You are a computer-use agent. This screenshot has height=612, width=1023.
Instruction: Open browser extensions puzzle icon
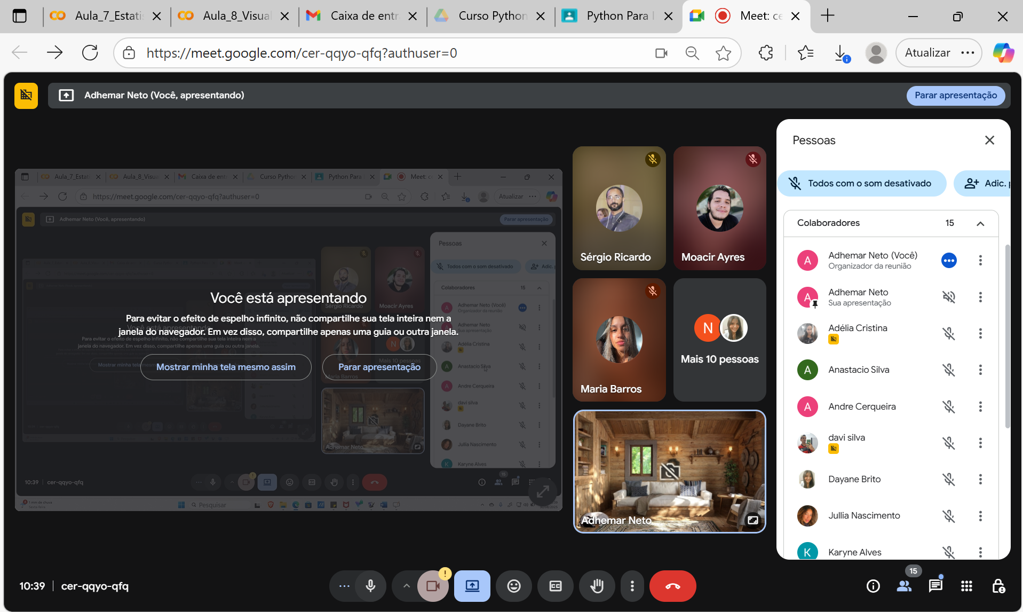point(766,53)
